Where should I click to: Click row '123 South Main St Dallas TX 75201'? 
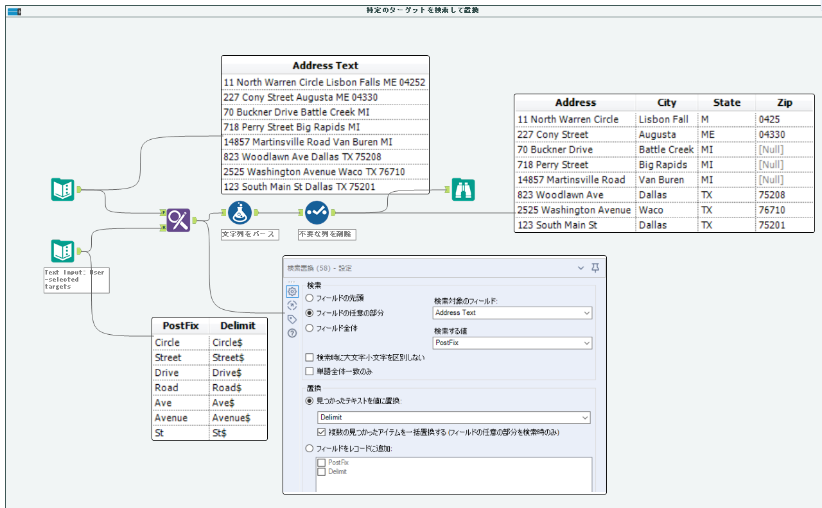point(325,187)
